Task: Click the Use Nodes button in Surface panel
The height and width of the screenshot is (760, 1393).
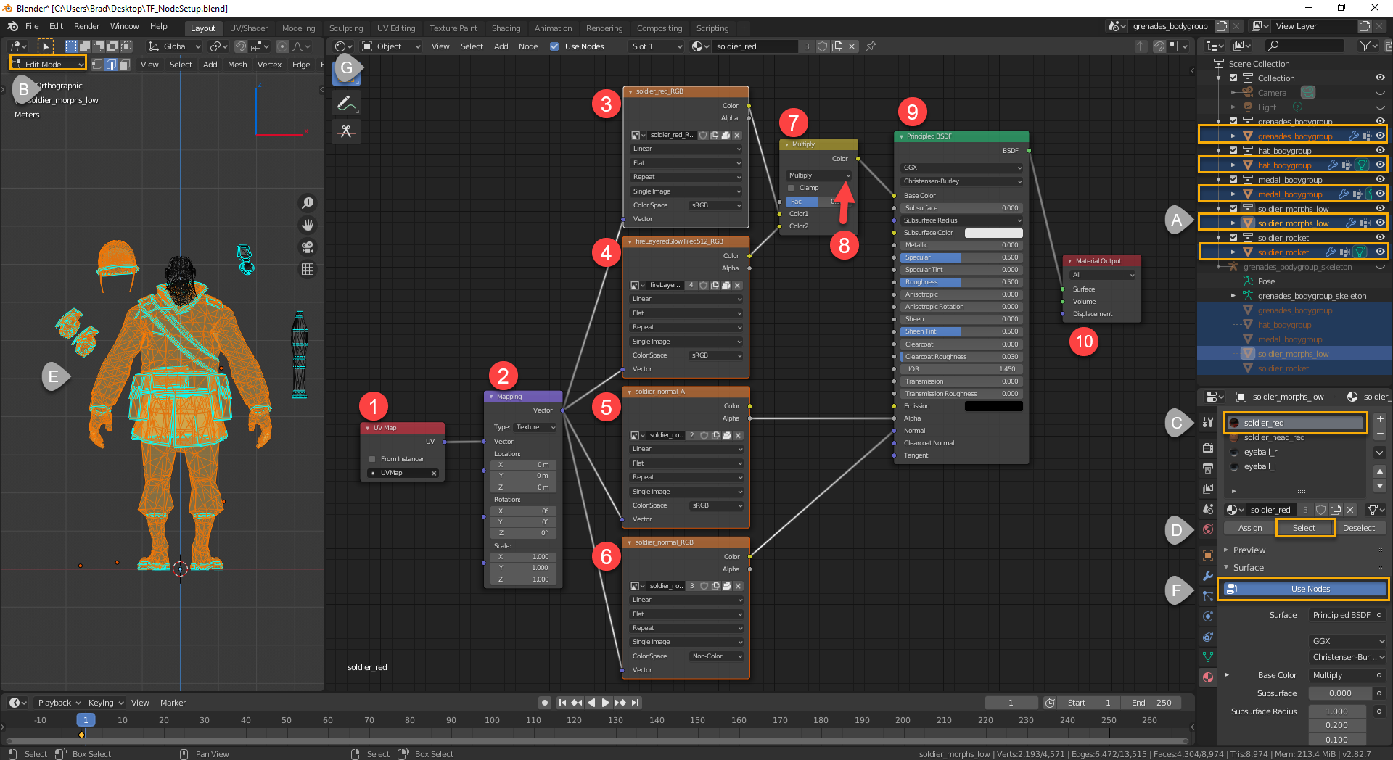Action: (x=1303, y=589)
